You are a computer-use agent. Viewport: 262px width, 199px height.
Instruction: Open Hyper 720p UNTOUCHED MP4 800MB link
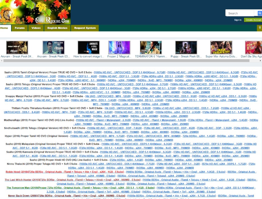(154, 136)
